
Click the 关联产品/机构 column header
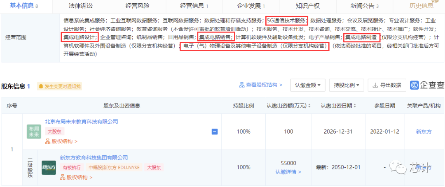coord(424,106)
